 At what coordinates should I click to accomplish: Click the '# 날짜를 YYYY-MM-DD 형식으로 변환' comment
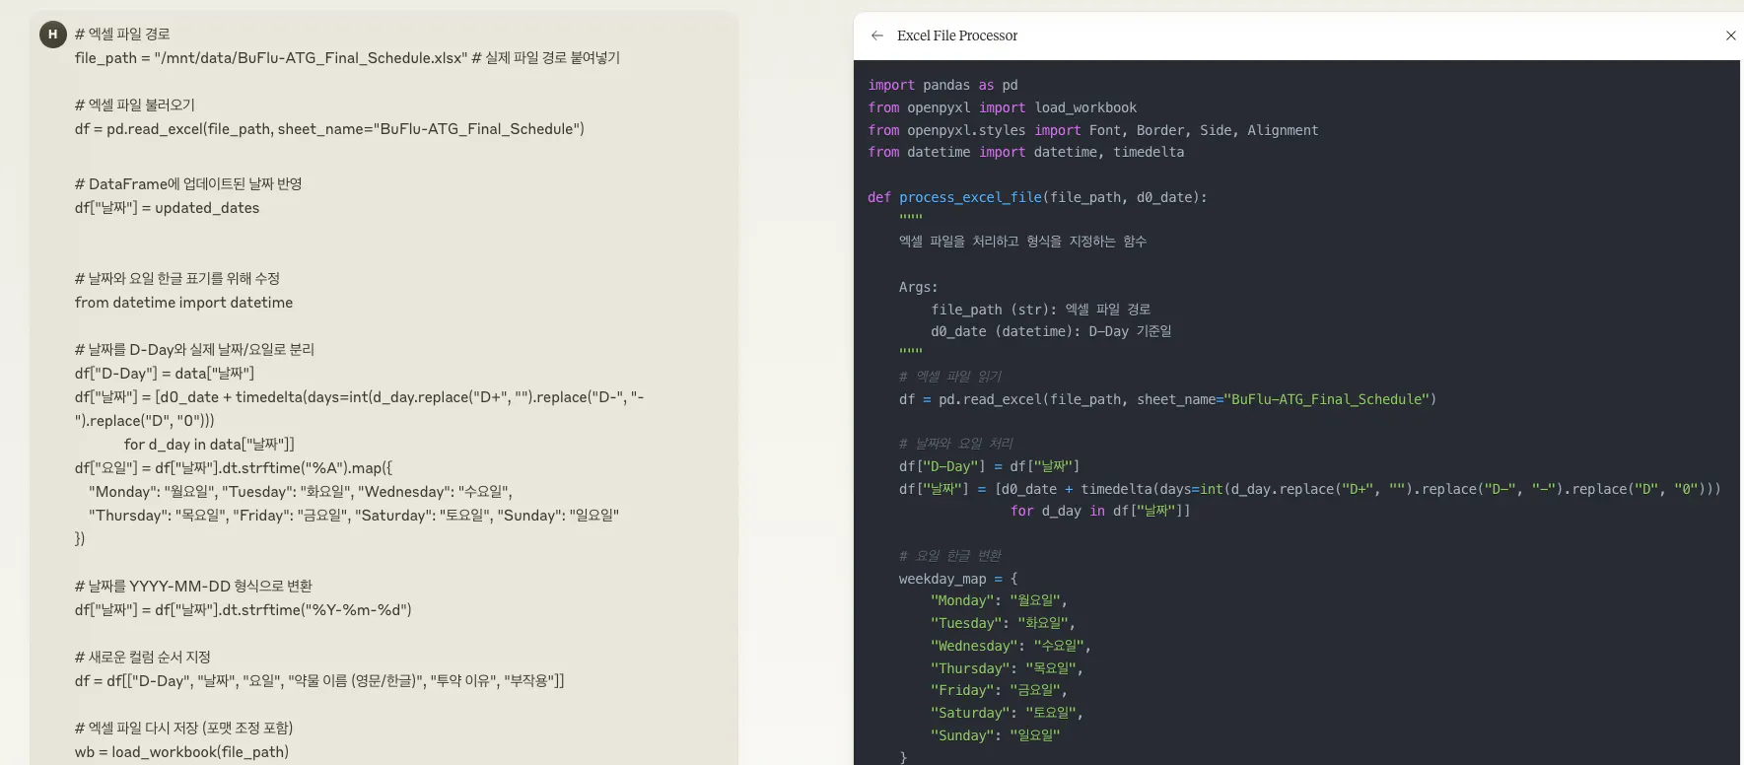click(x=193, y=586)
